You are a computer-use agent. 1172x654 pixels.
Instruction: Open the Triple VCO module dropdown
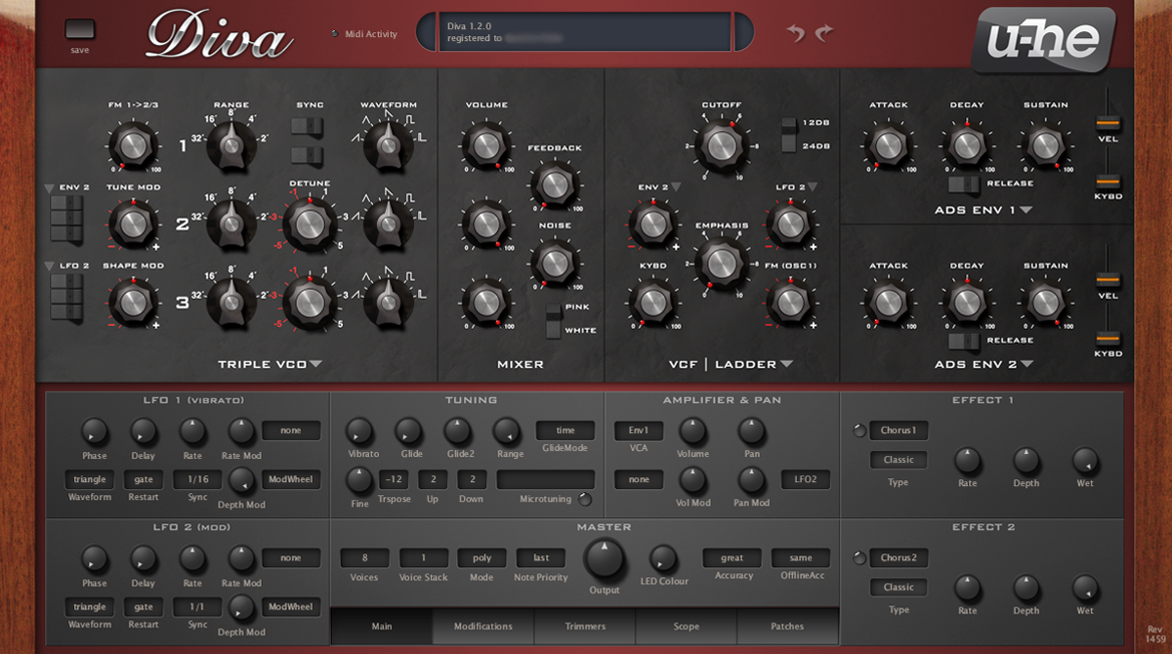click(315, 365)
